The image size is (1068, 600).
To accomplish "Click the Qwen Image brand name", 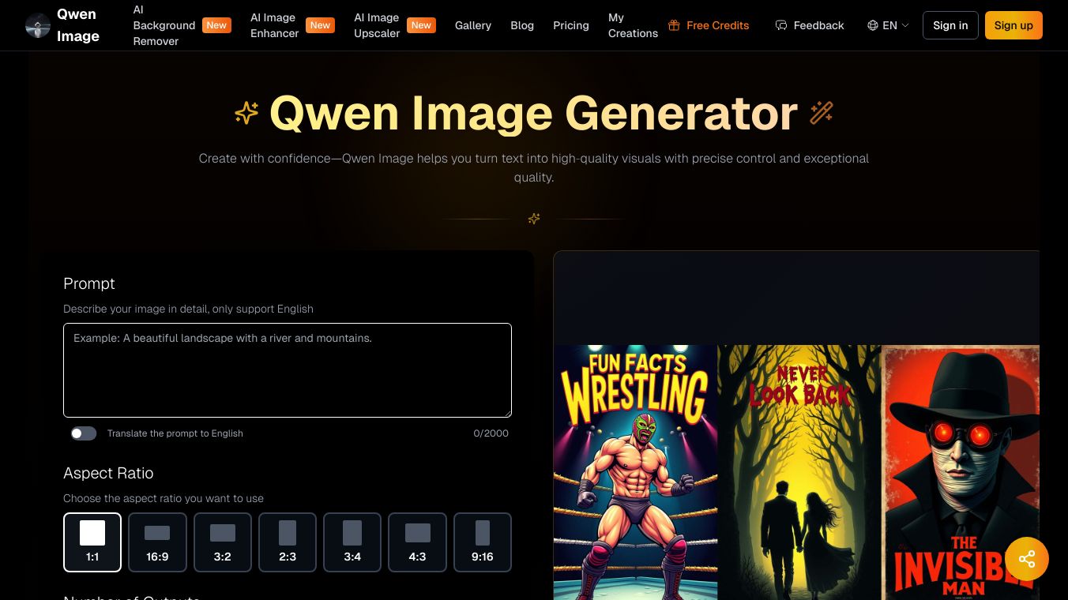I will (x=78, y=25).
